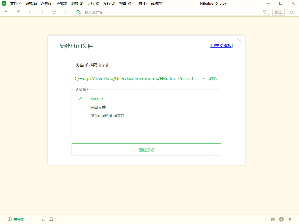Click the run play circle icon
Screen dimensions: 299x224
tap(66, 12)
